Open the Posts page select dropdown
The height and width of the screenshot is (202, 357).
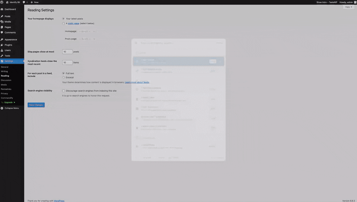tap(87, 39)
